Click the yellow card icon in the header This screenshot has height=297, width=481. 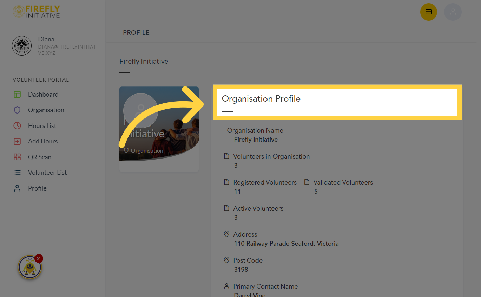(429, 12)
